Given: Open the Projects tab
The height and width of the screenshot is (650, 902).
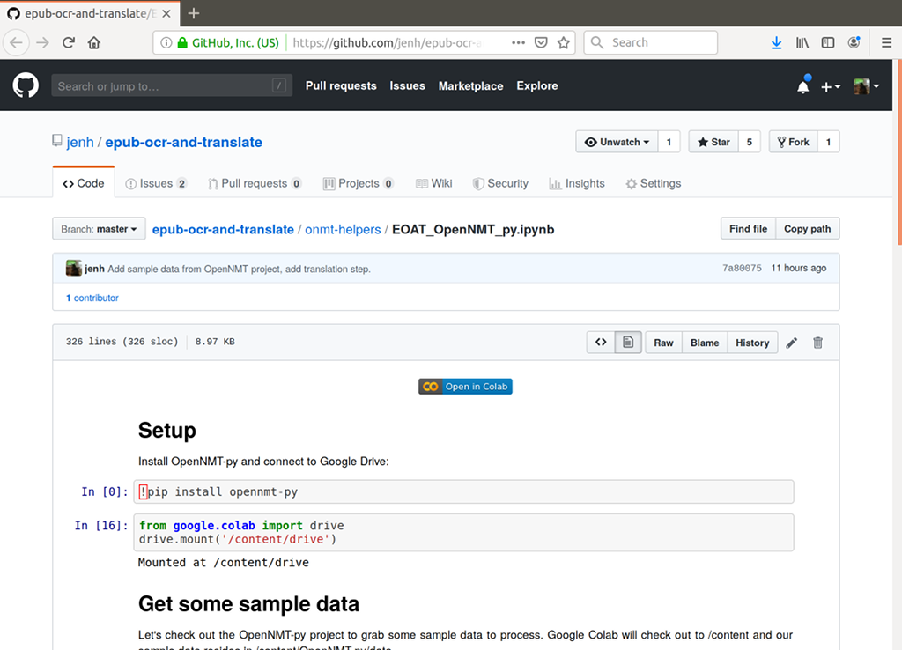Looking at the screenshot, I should 359,183.
